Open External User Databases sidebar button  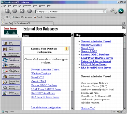pos(11,82)
